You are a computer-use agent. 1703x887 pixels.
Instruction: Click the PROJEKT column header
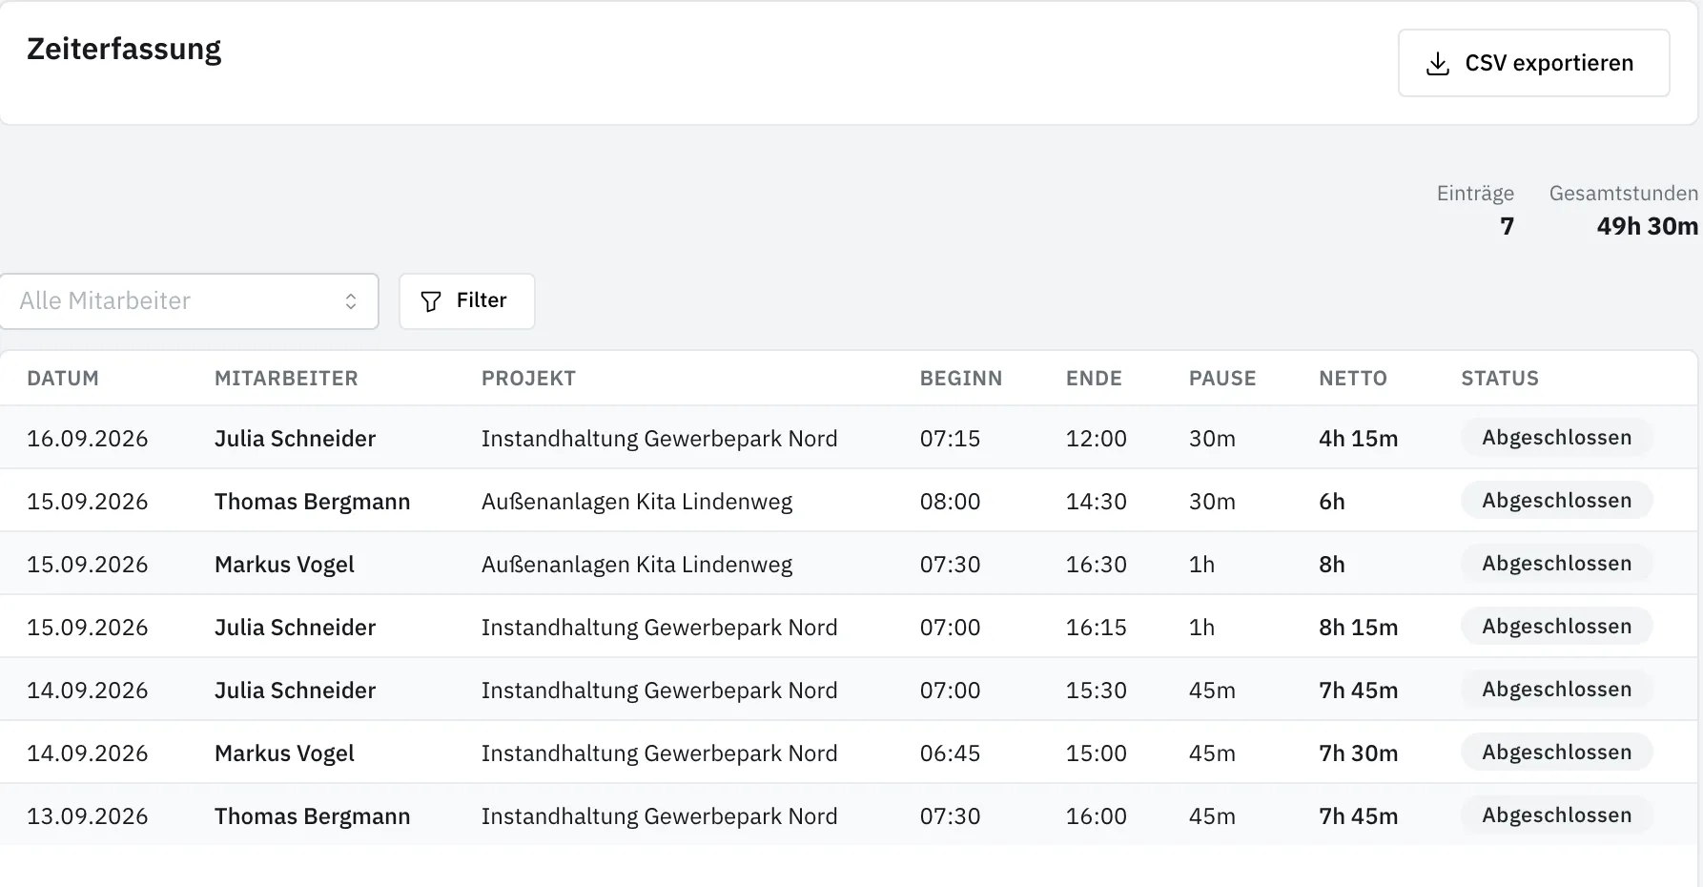click(x=528, y=379)
